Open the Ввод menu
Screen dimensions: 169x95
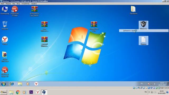click(x=18, y=4)
